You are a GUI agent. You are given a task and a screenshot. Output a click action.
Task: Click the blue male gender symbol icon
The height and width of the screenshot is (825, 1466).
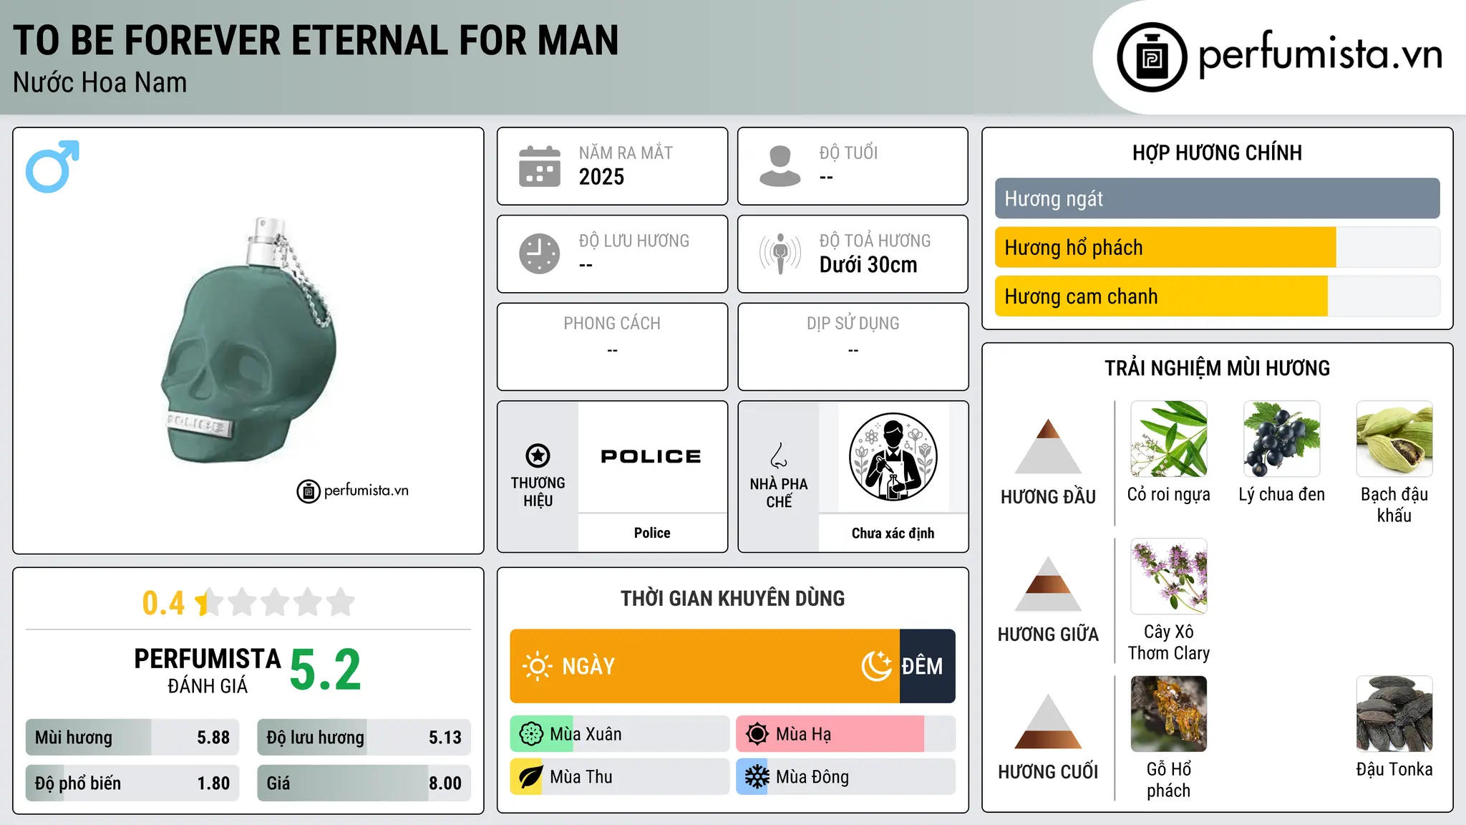[52, 166]
